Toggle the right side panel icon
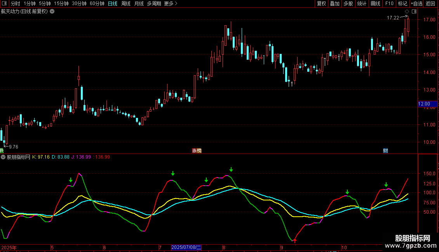This screenshot has width=439, height=252. tap(414, 12)
